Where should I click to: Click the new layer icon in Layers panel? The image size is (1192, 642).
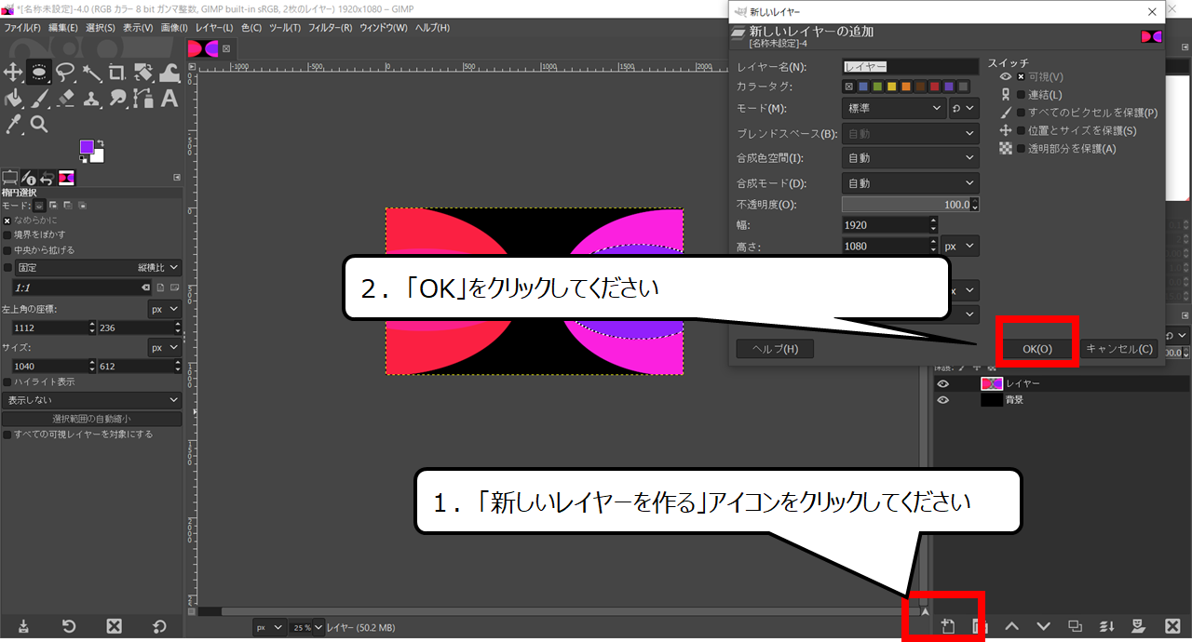[947, 626]
